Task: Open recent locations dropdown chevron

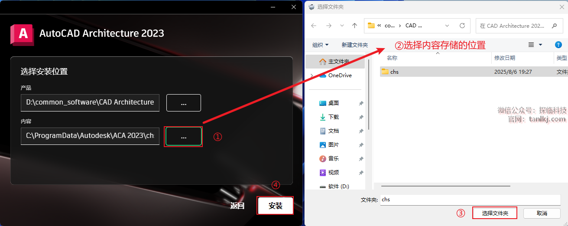Action: (x=342, y=26)
